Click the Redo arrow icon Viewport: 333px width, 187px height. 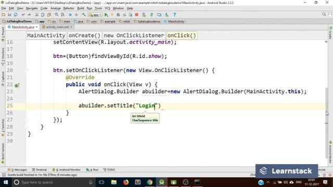(x=29, y=15)
